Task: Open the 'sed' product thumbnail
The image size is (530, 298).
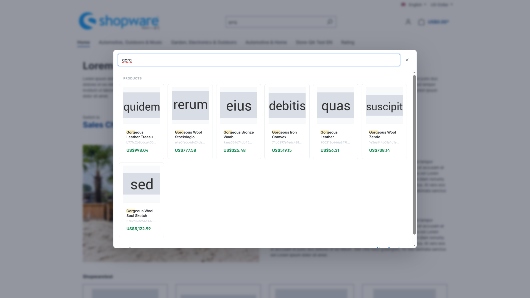Action: [x=142, y=184]
